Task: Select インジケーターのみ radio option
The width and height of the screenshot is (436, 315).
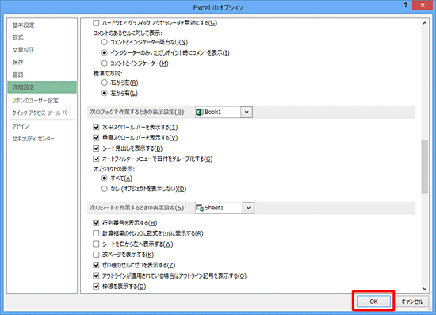Action: [x=105, y=52]
